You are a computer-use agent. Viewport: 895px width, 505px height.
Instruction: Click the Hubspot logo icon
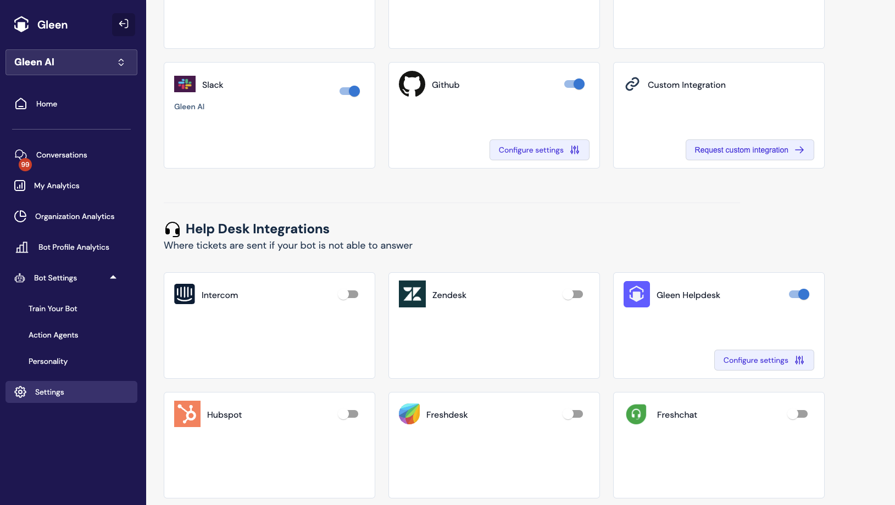tap(187, 414)
